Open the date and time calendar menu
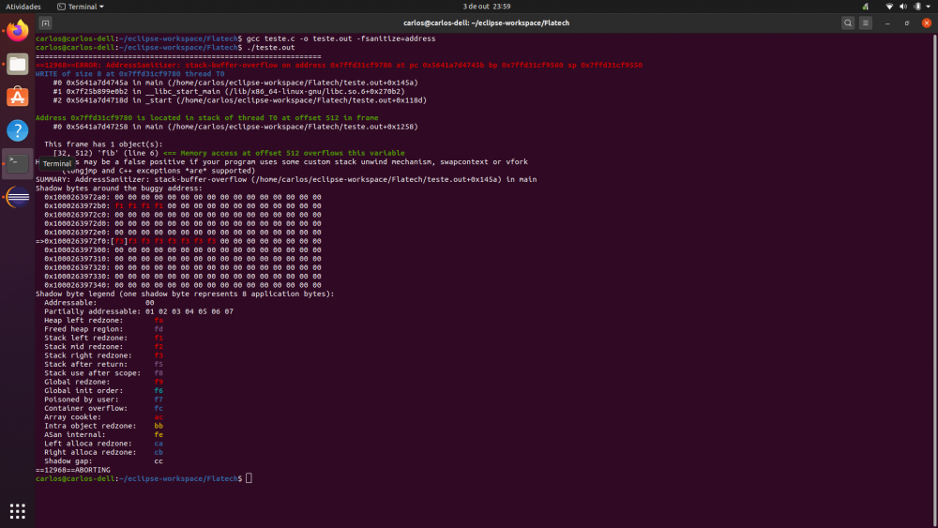 point(487,7)
